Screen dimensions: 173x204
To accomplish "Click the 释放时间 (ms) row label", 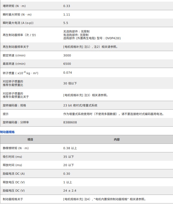I will point(12,165).
